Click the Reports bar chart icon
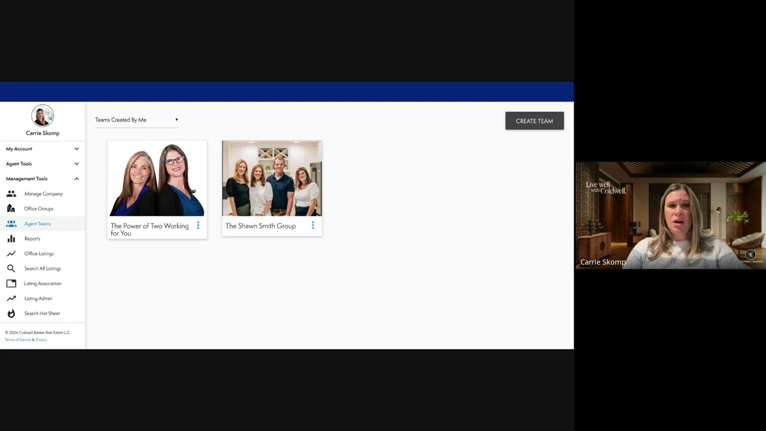Viewport: 766px width, 431px height. 11,239
